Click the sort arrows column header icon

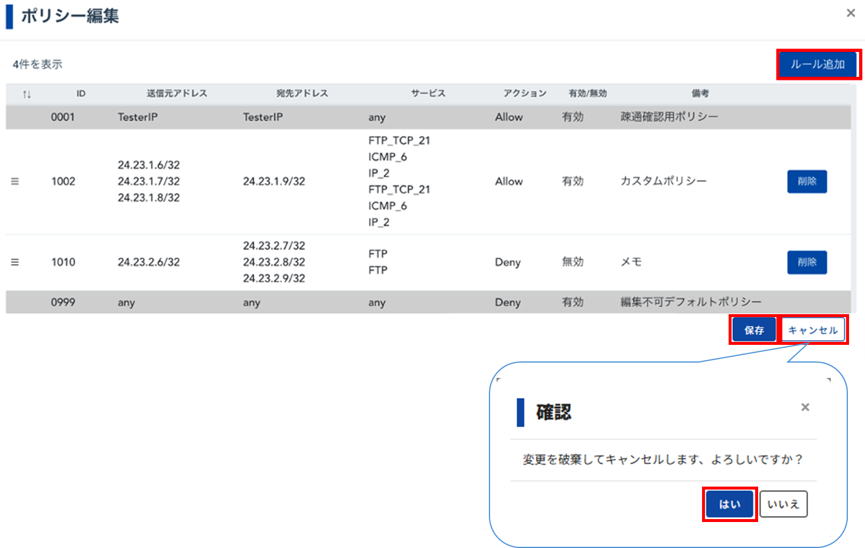[27, 94]
